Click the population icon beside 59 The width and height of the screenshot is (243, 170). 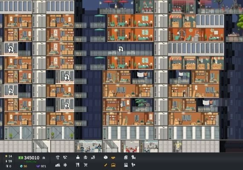tap(6, 161)
